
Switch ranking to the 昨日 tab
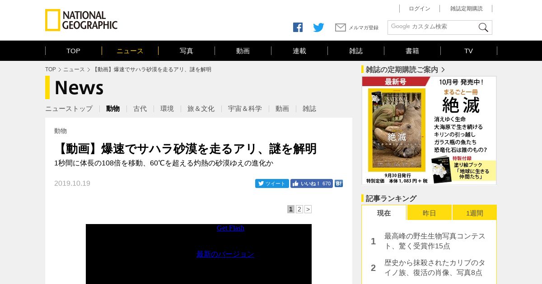point(430,213)
